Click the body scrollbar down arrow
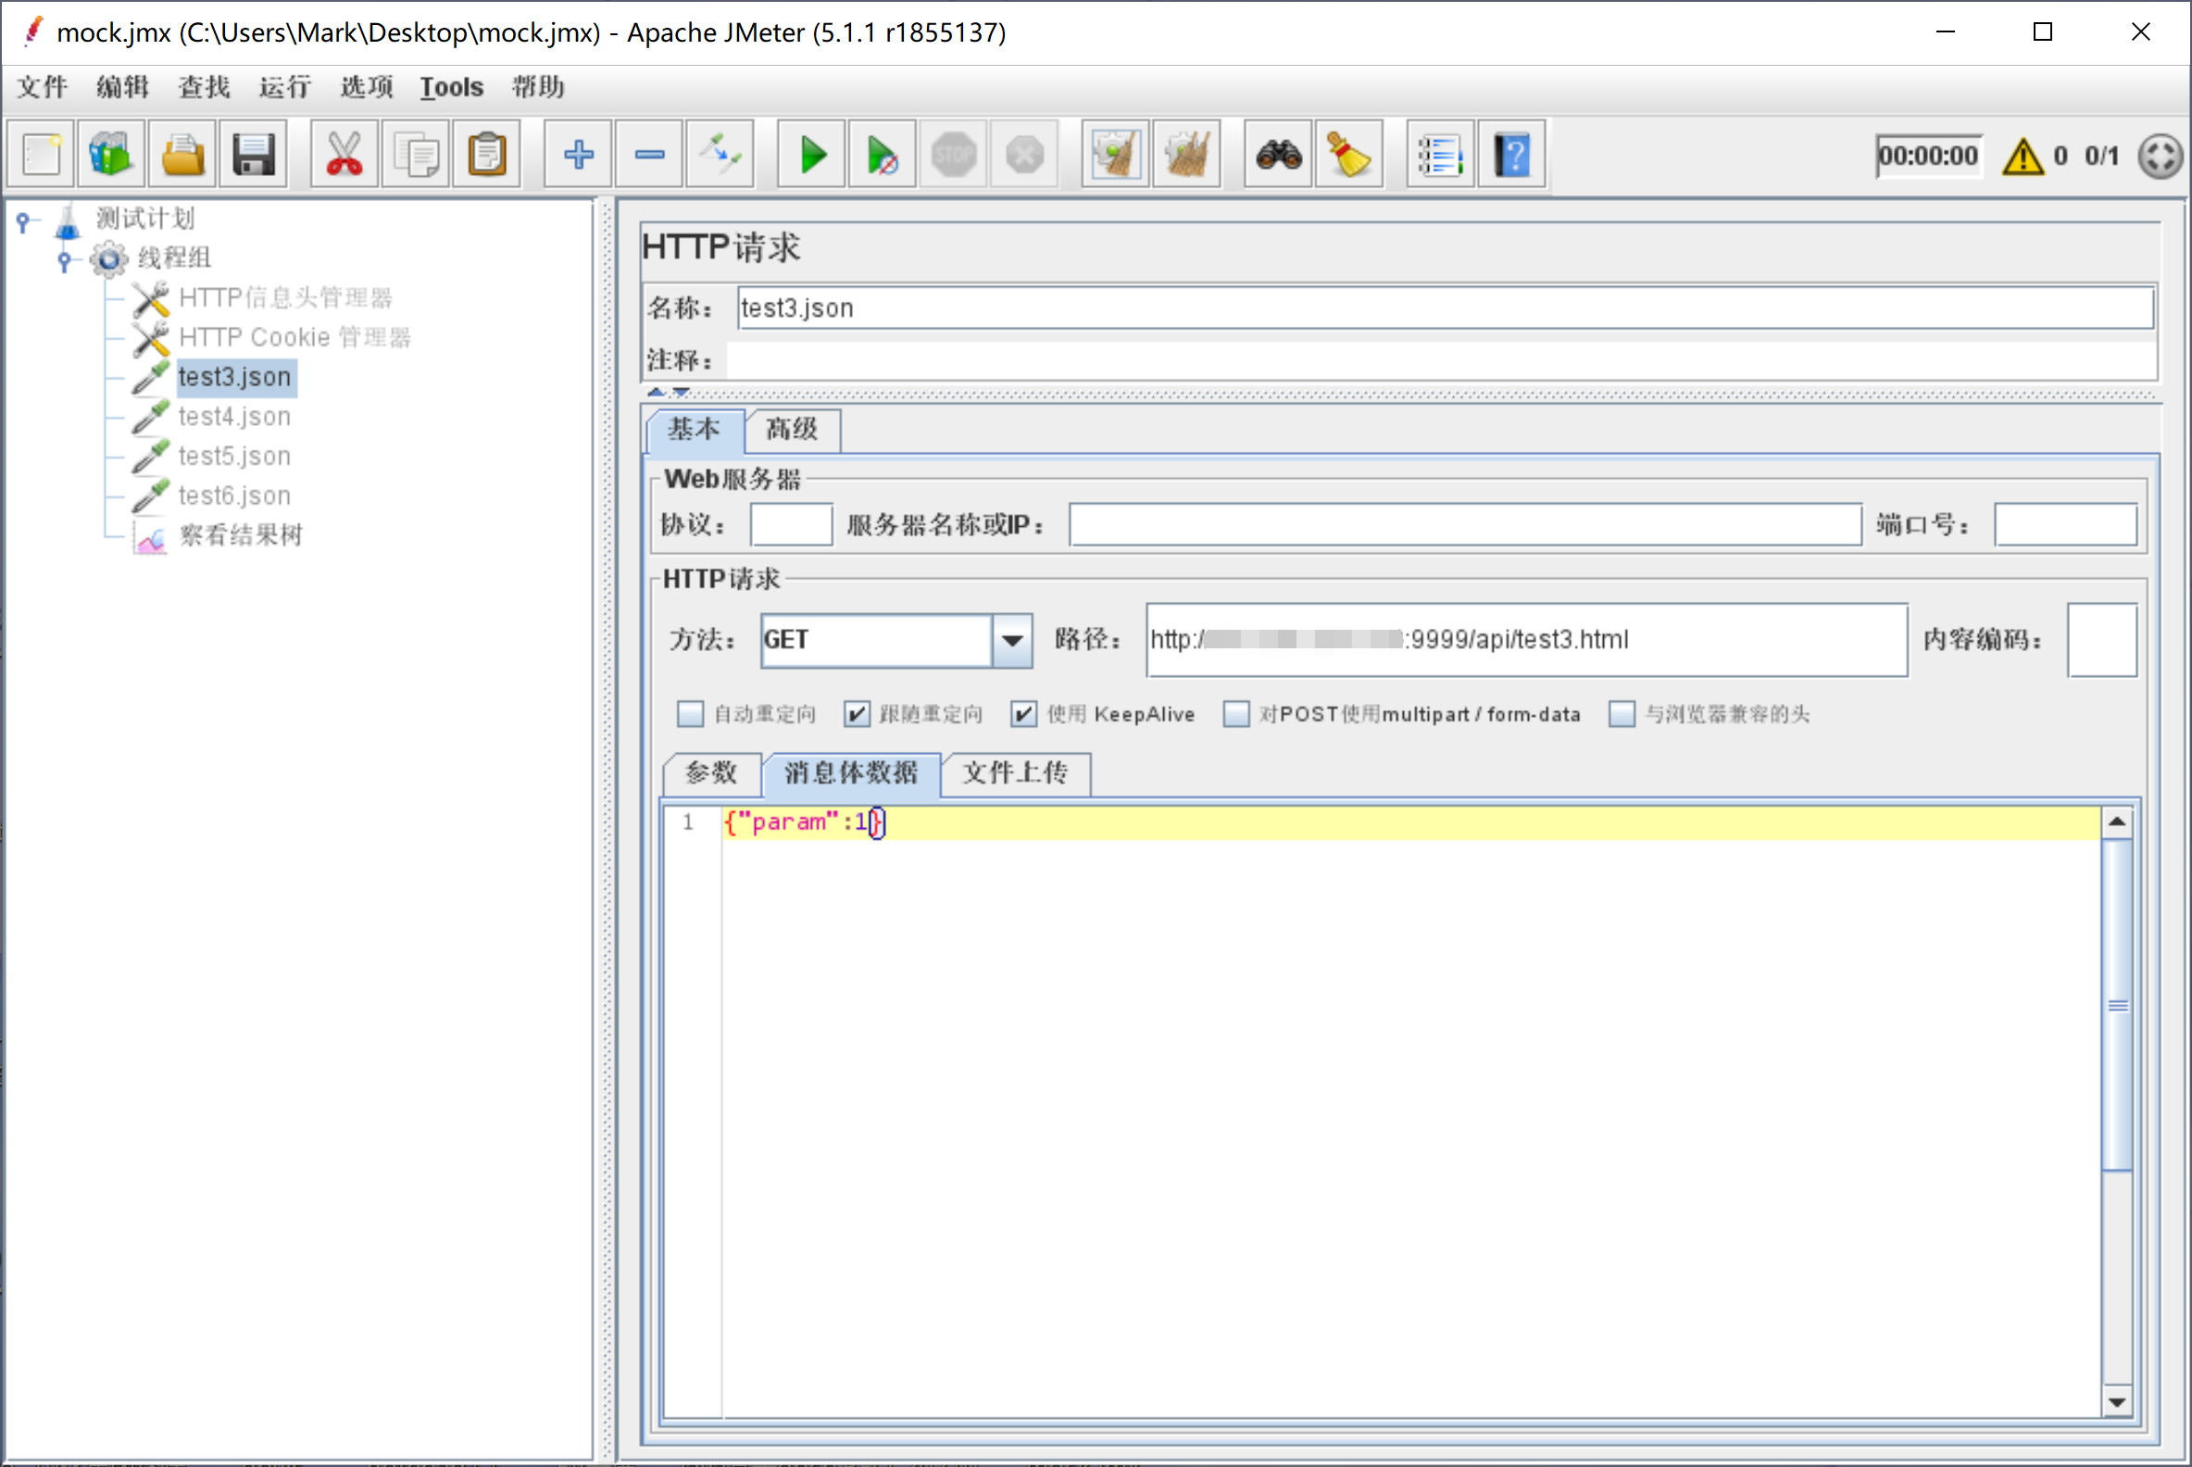 click(x=2117, y=1402)
